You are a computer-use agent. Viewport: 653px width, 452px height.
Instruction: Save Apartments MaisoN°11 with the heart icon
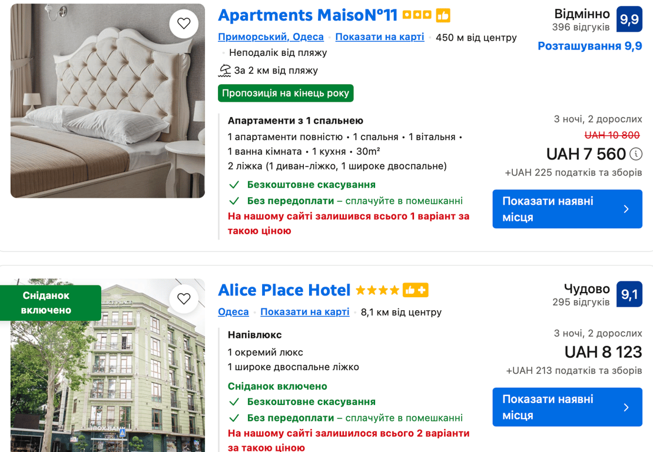[x=184, y=24]
